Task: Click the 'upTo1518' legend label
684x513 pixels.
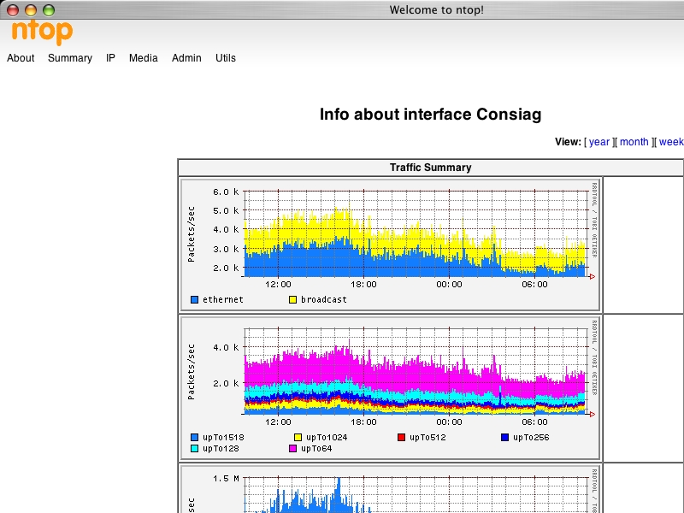Action: [x=223, y=438]
